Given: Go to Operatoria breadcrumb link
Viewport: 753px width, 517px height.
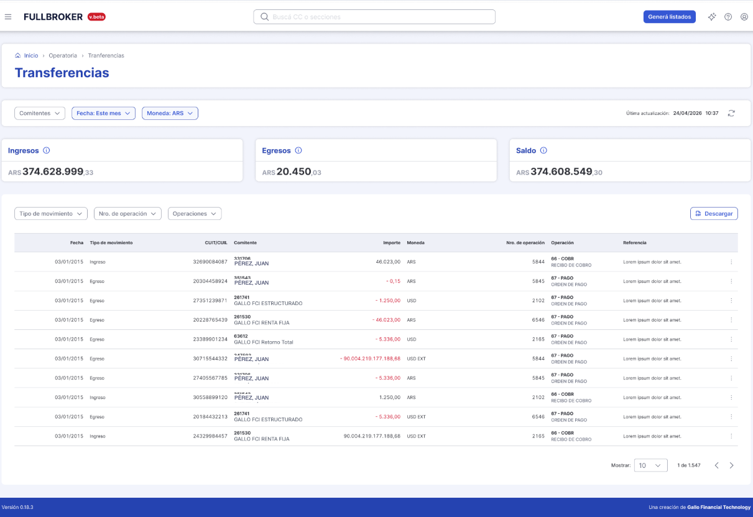Looking at the screenshot, I should pyautogui.click(x=63, y=55).
